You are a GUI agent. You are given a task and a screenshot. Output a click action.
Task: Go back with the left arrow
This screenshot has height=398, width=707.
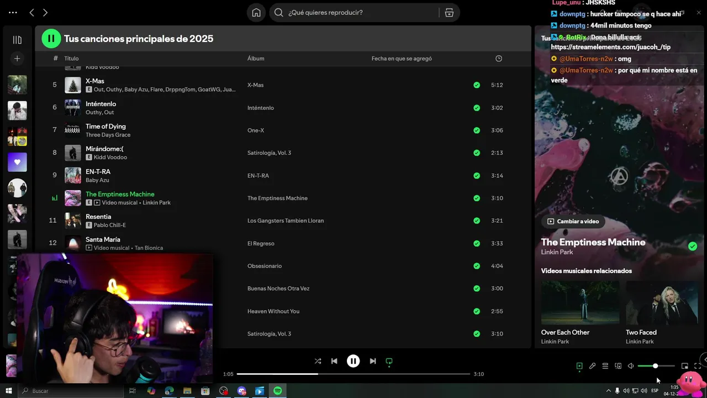click(31, 13)
